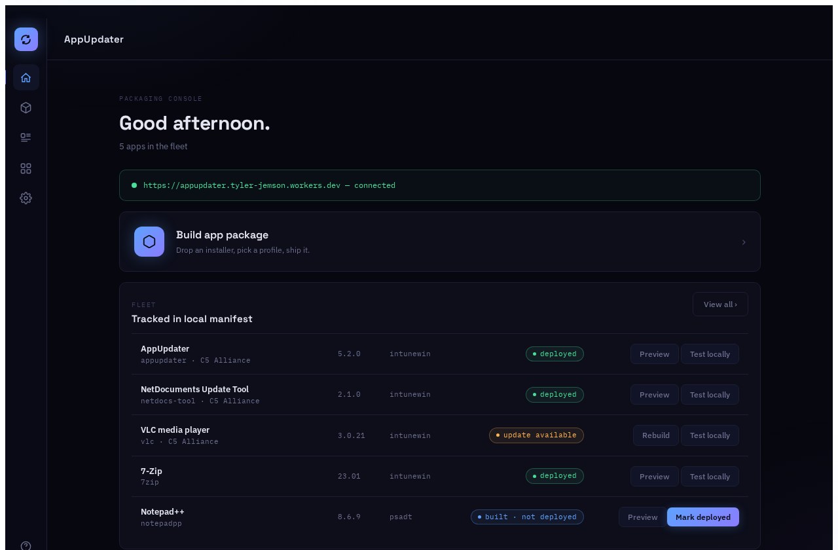Preview the AppUpdater app

pyautogui.click(x=655, y=354)
